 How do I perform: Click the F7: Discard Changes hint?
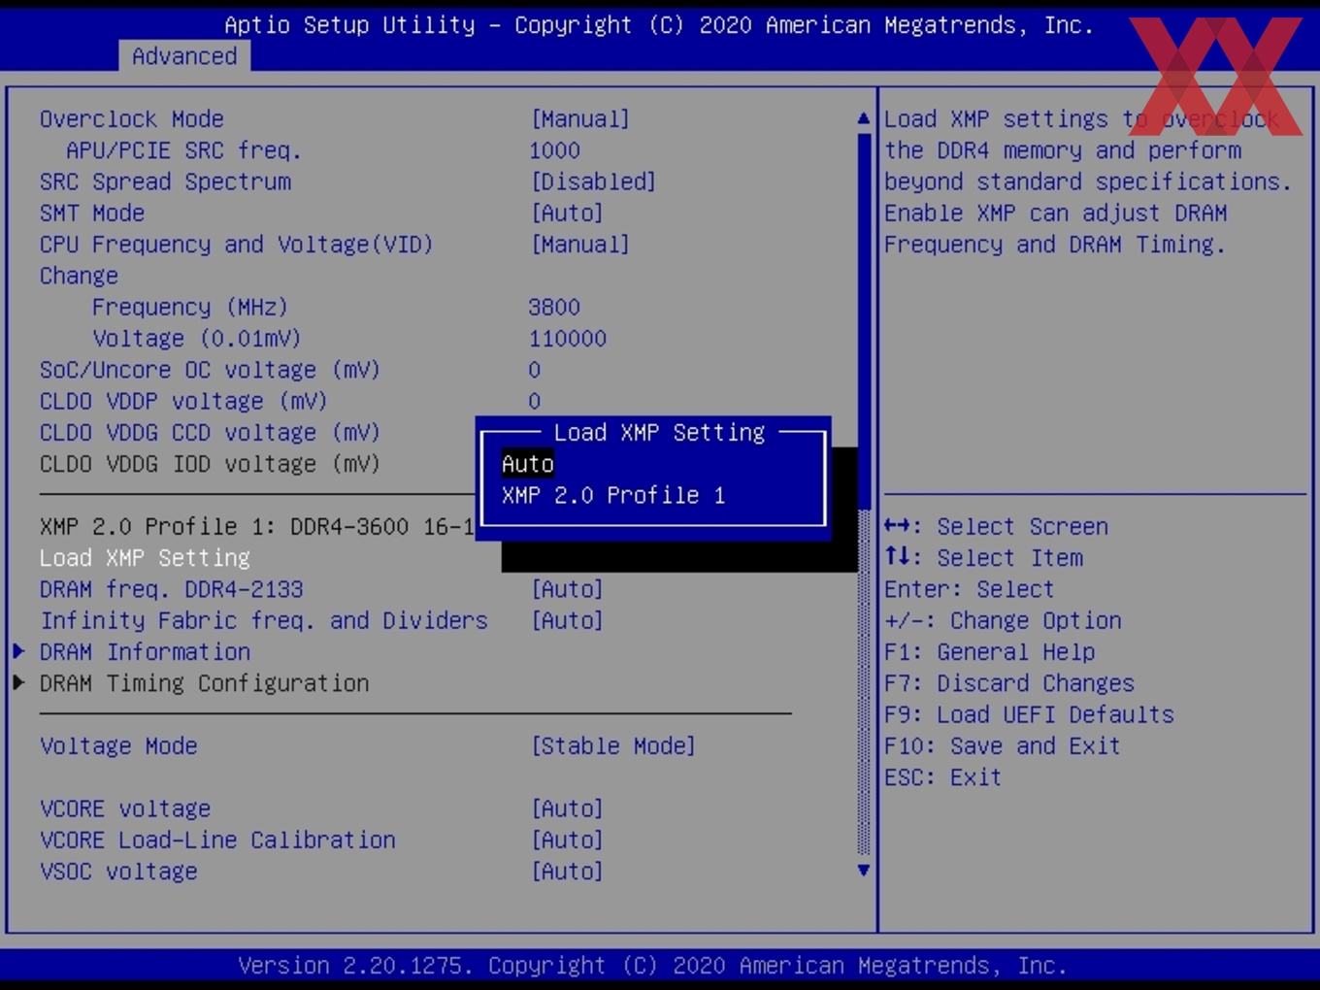coord(1009,683)
